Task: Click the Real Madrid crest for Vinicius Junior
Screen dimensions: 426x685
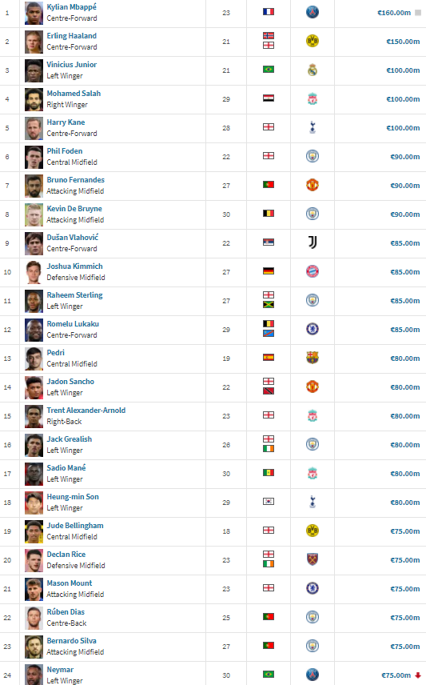Action: pyautogui.click(x=312, y=70)
